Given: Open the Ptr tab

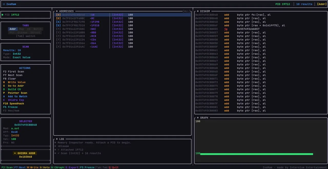Looking at the screenshot, I should [x=12, y=33].
